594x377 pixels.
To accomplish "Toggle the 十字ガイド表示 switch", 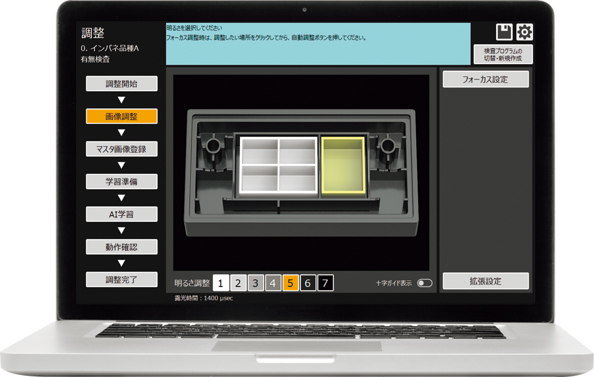I will point(425,283).
